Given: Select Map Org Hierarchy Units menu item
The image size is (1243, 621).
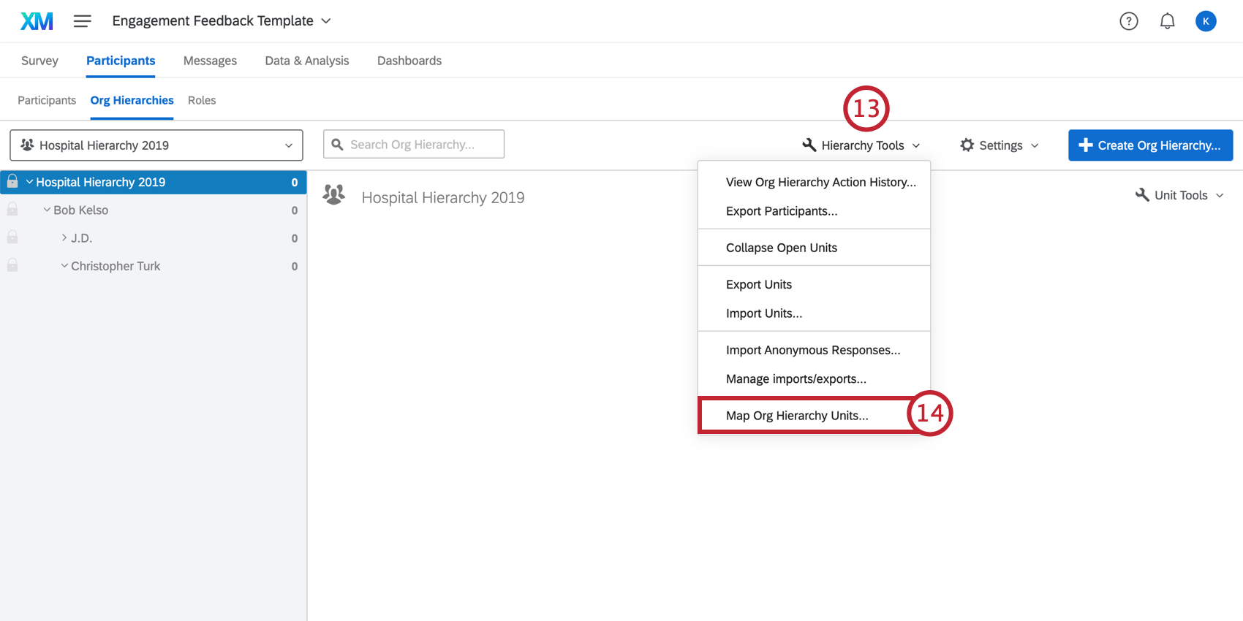Looking at the screenshot, I should click(x=797, y=416).
